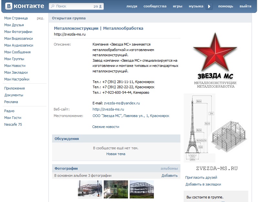Open Документы in sidebar
The width and height of the screenshot is (258, 202).
(x=14, y=95)
